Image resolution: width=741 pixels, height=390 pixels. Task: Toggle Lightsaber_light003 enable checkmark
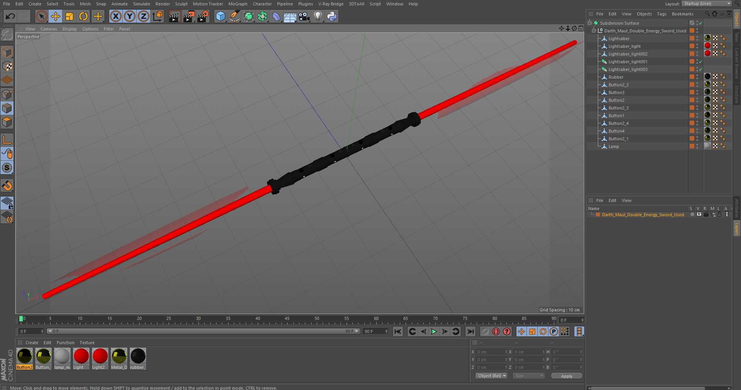[x=700, y=69]
